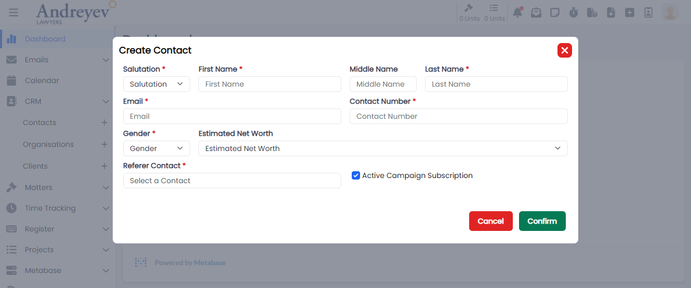The width and height of the screenshot is (691, 288).
Task: Click the Referer Contact select field
Action: coord(232,181)
